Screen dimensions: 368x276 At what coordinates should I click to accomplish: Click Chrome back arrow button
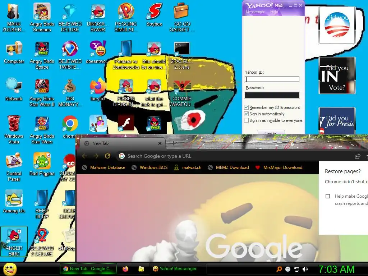[x=84, y=156]
